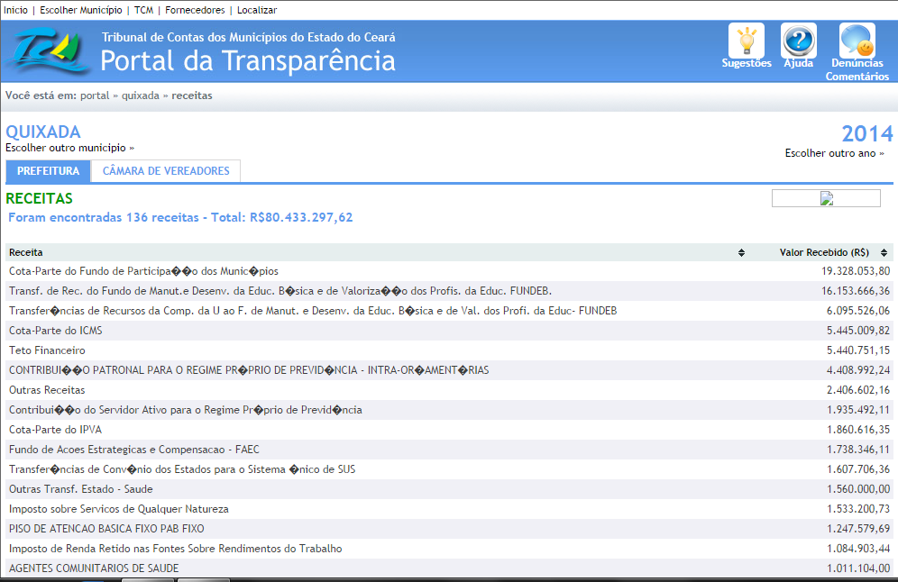Sort by Valor Recebido column arrows
Image resolution: width=898 pixels, height=582 pixels.
coord(884,253)
